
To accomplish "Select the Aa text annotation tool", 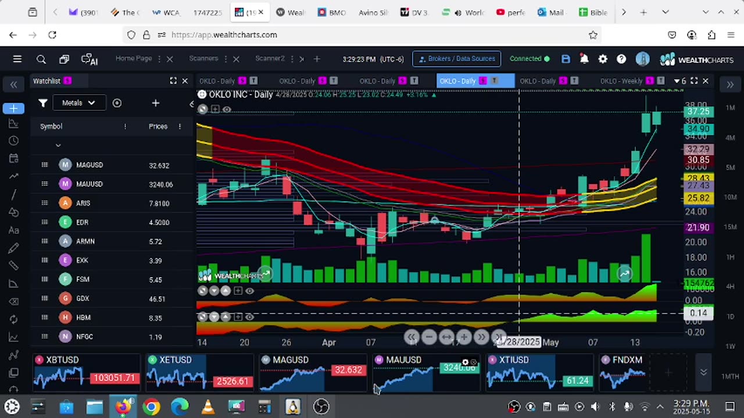I will [x=13, y=230].
